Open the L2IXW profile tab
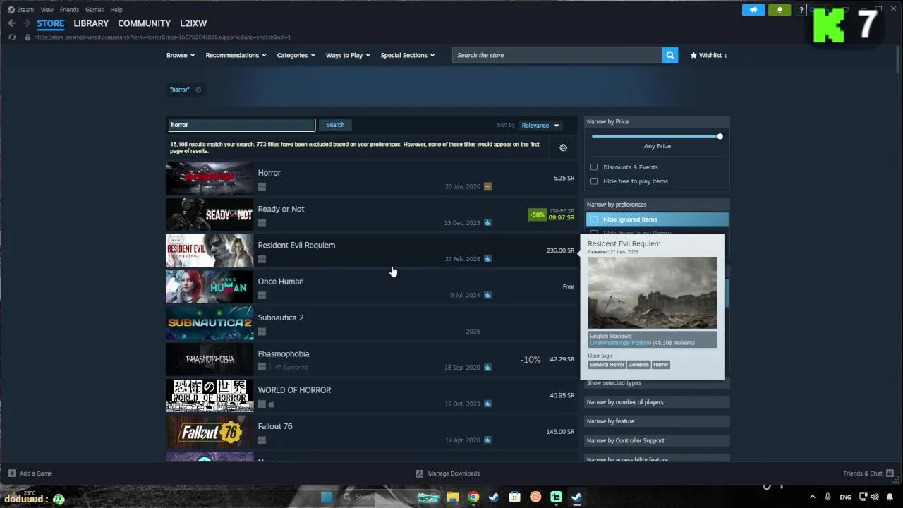903x508 pixels. [193, 23]
